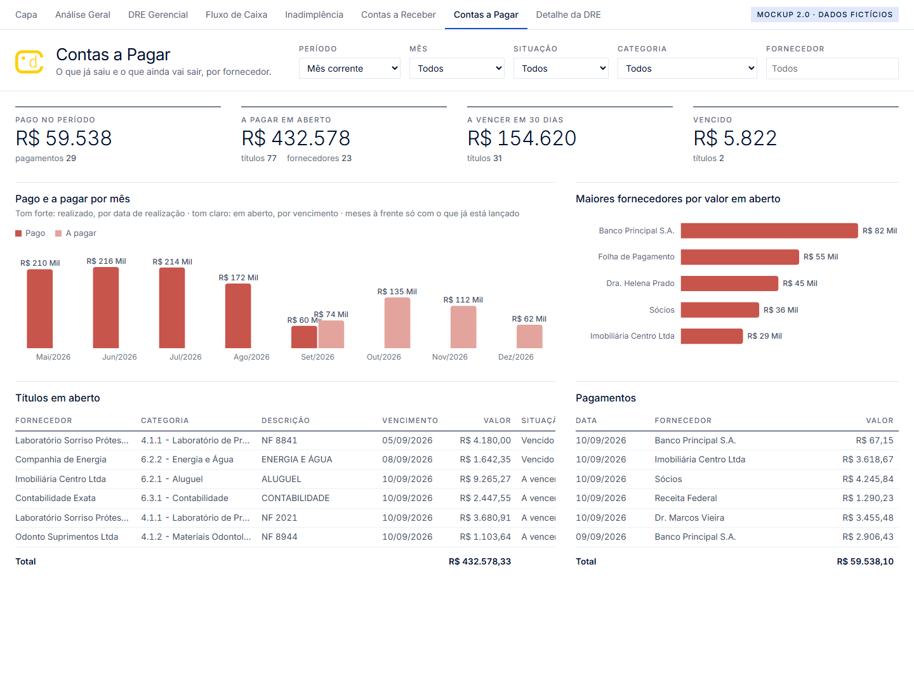The width and height of the screenshot is (914, 685).
Task: Click value R$ 1.642,35
Action: point(486,460)
